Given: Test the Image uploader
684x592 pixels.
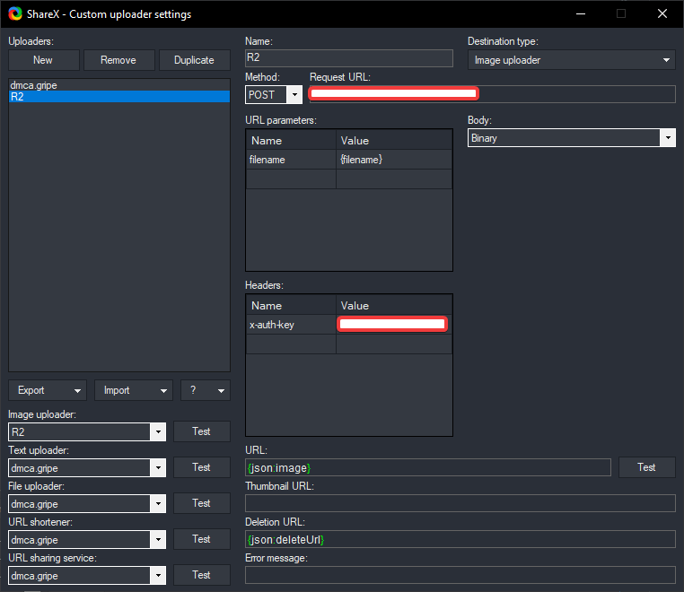Looking at the screenshot, I should pyautogui.click(x=202, y=431).
